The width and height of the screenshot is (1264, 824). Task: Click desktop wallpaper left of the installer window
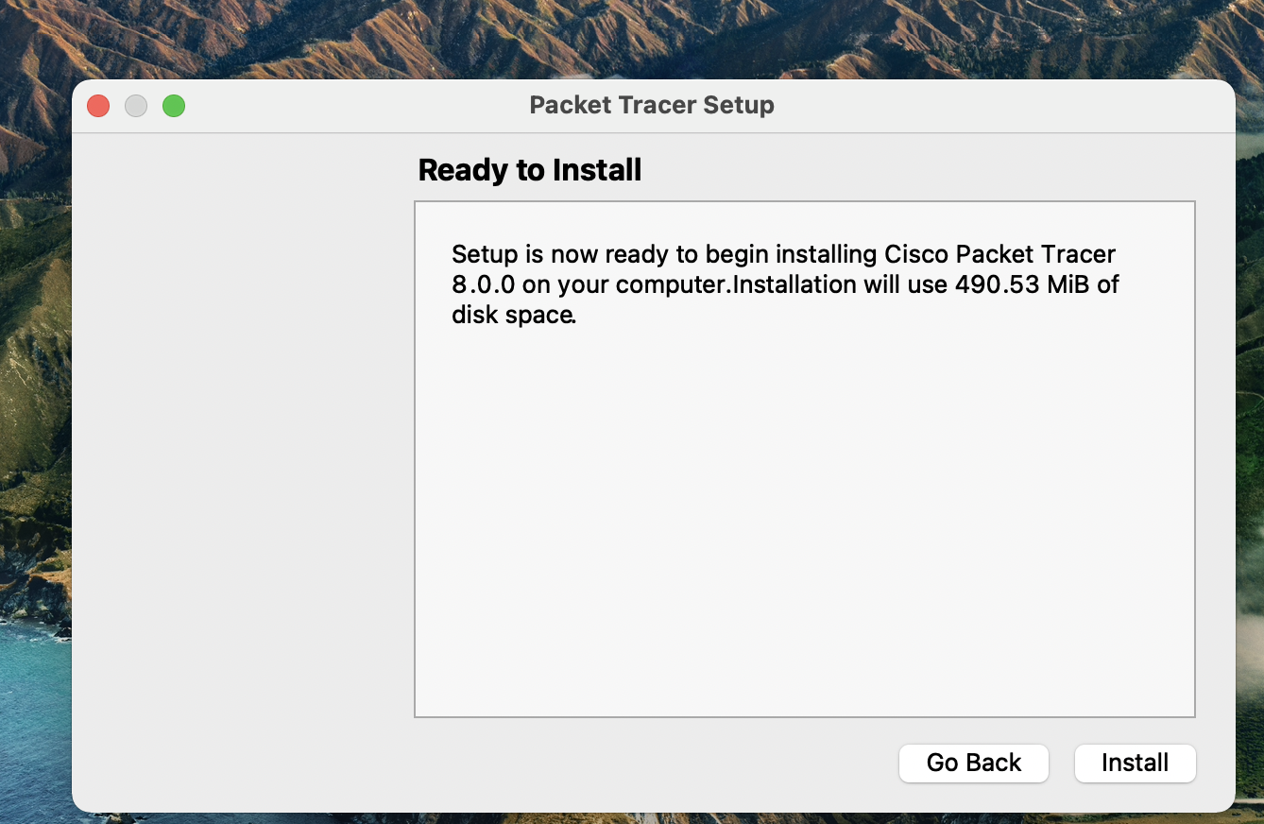click(x=33, y=378)
